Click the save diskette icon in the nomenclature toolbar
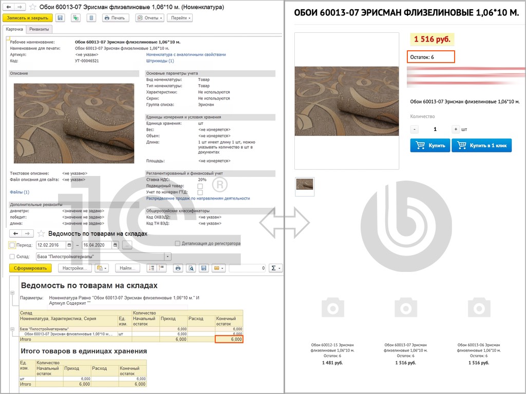The width and height of the screenshot is (526, 394). click(x=60, y=18)
